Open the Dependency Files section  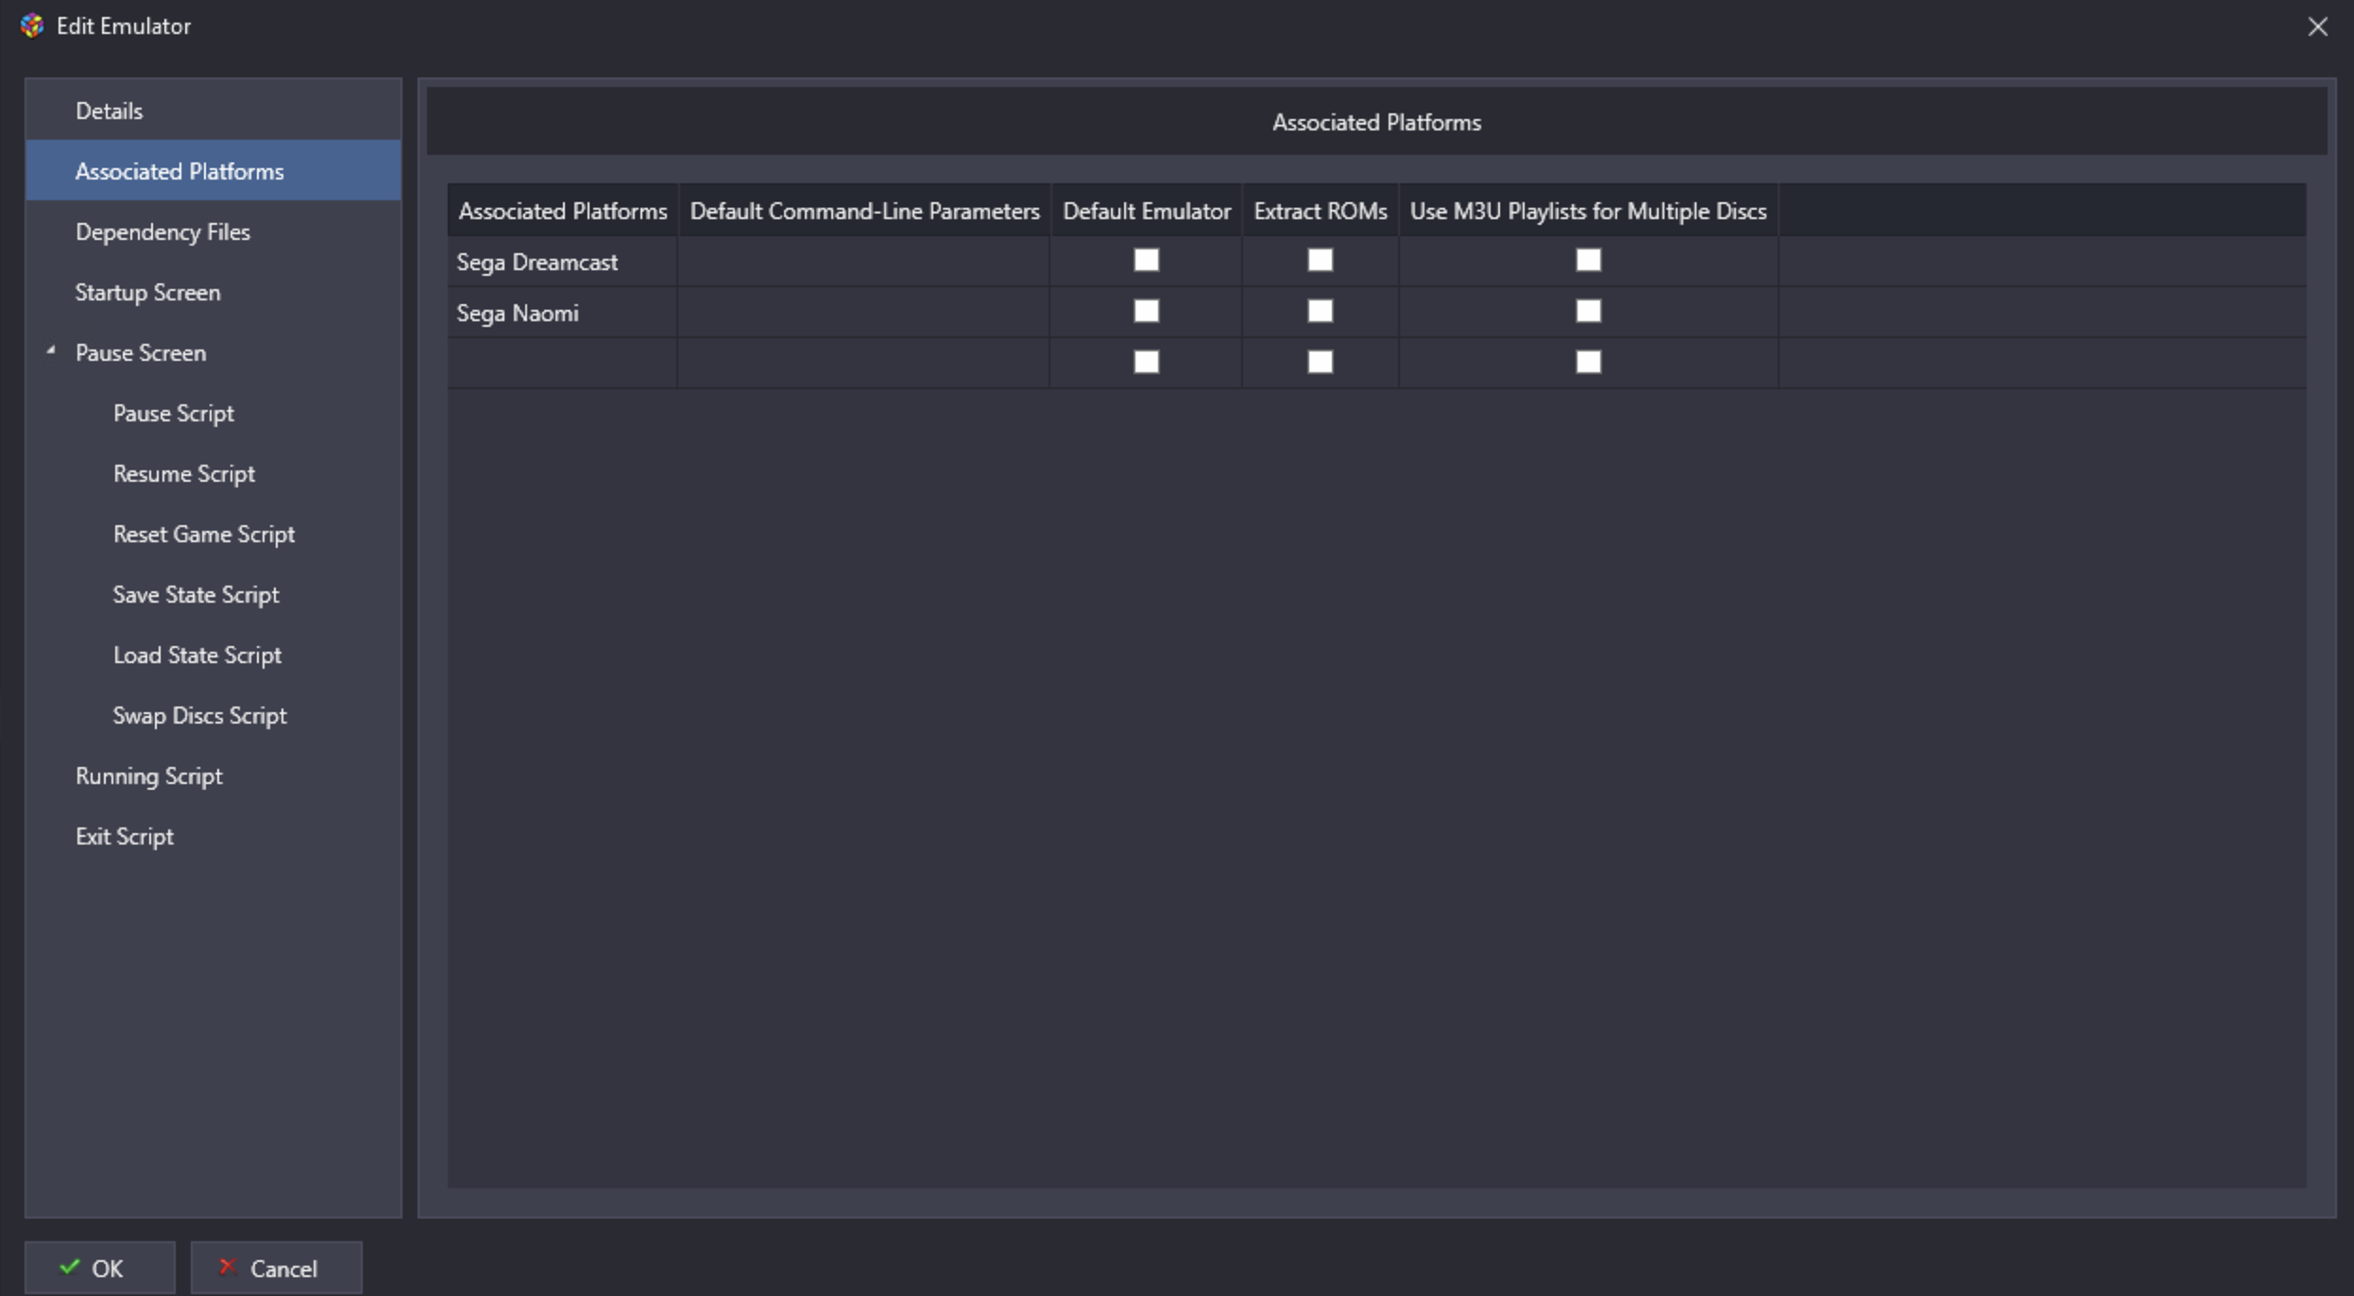tap(213, 231)
